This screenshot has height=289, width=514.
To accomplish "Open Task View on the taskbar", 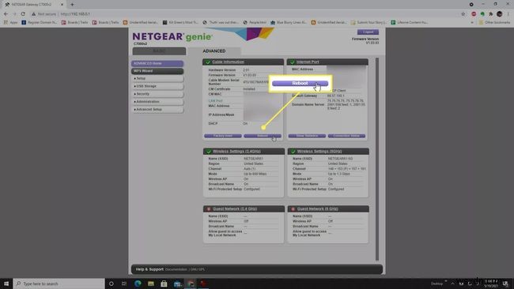I will pos(124,283).
